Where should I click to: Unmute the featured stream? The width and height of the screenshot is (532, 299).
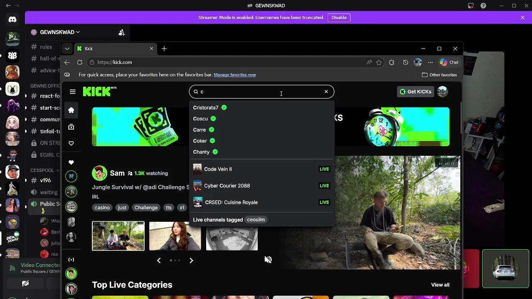(x=268, y=260)
